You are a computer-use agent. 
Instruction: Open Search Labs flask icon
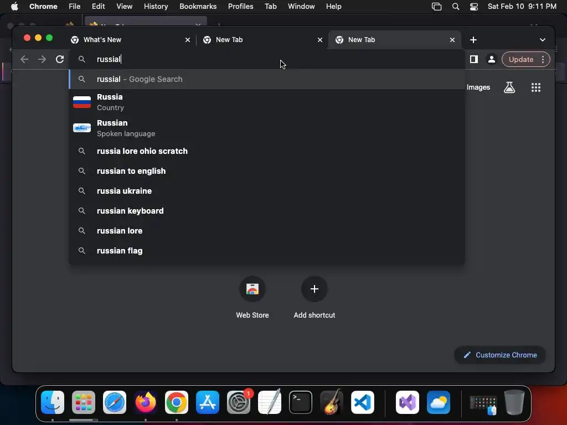[509, 87]
